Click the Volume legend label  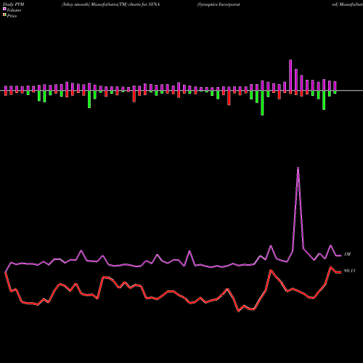pos(14,10)
